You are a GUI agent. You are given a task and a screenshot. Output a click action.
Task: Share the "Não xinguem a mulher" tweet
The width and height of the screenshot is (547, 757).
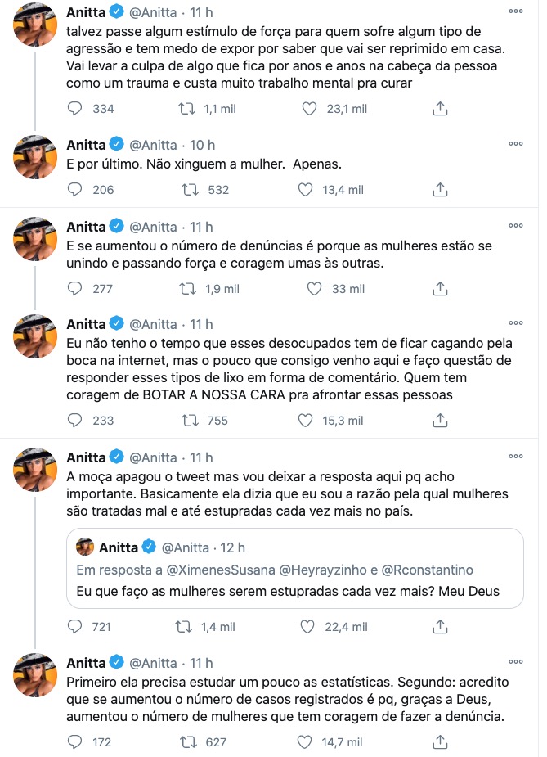[440, 190]
